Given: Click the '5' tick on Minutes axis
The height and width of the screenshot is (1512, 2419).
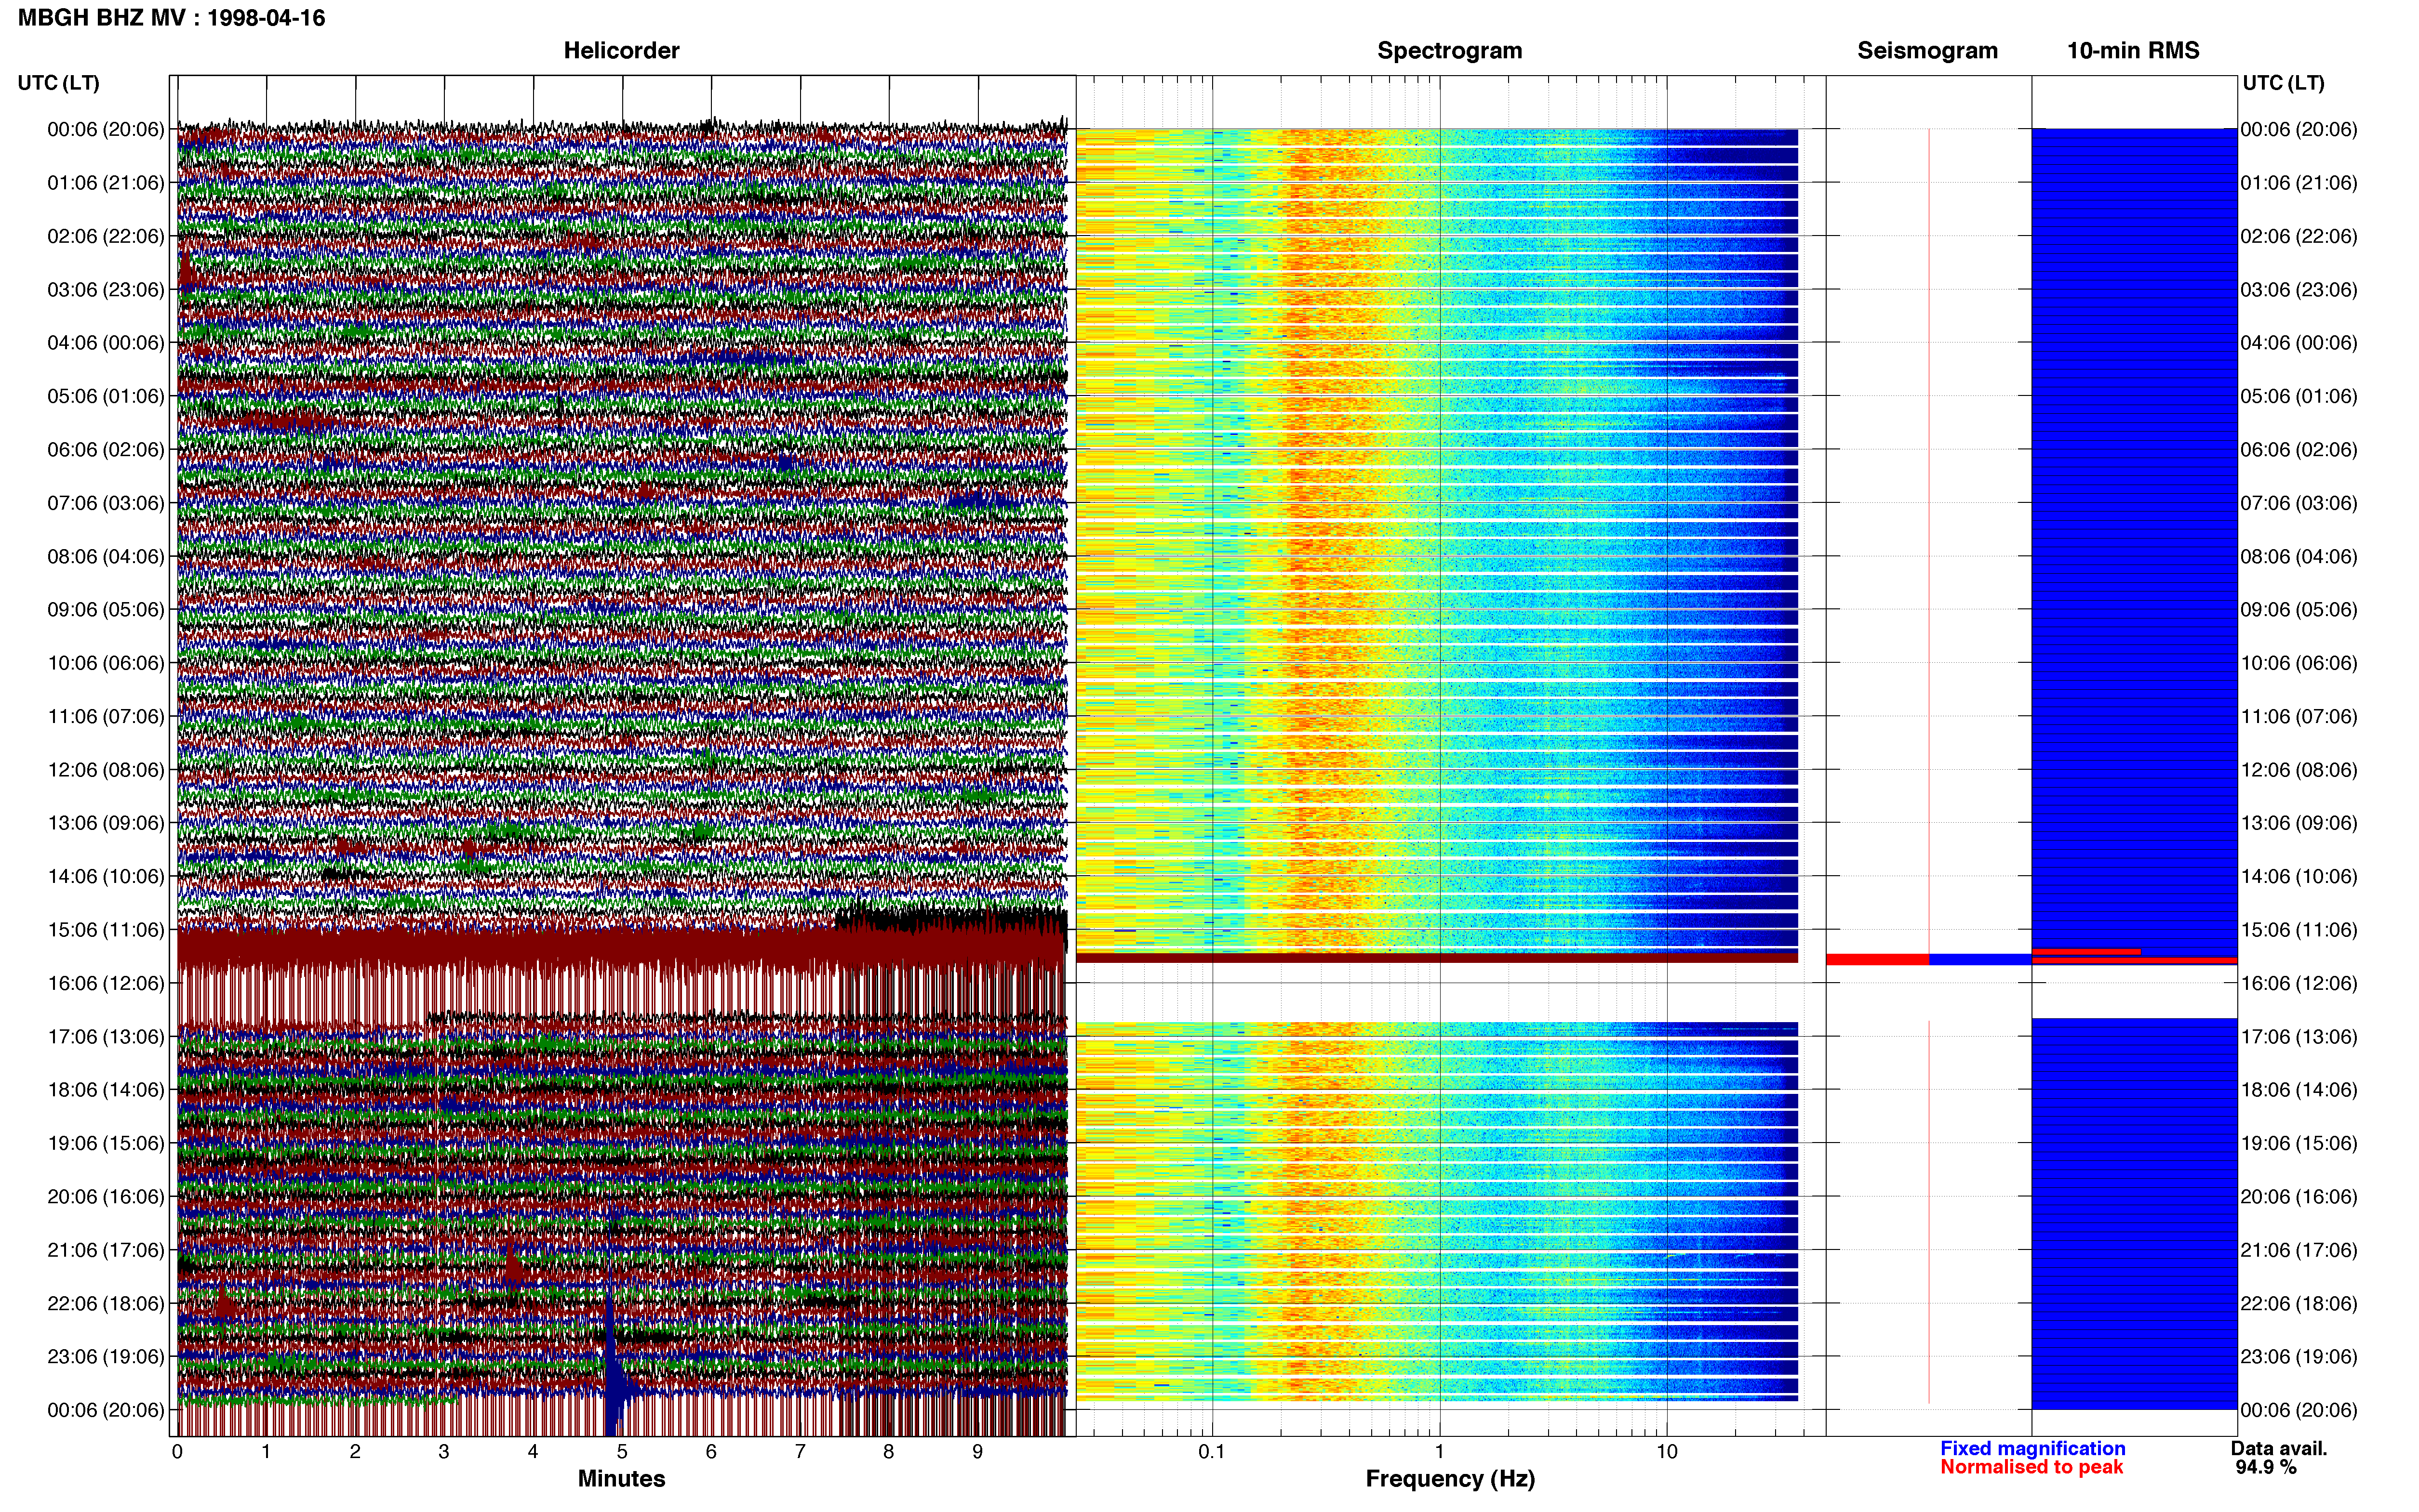Looking at the screenshot, I should click(622, 1452).
